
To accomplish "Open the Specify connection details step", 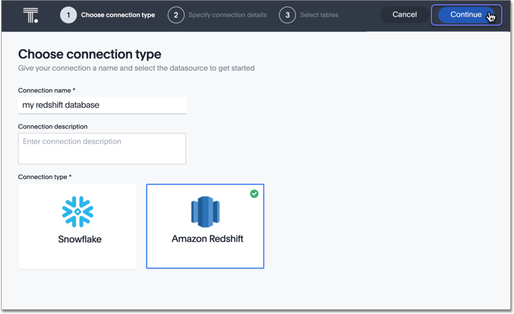I will 228,15.
